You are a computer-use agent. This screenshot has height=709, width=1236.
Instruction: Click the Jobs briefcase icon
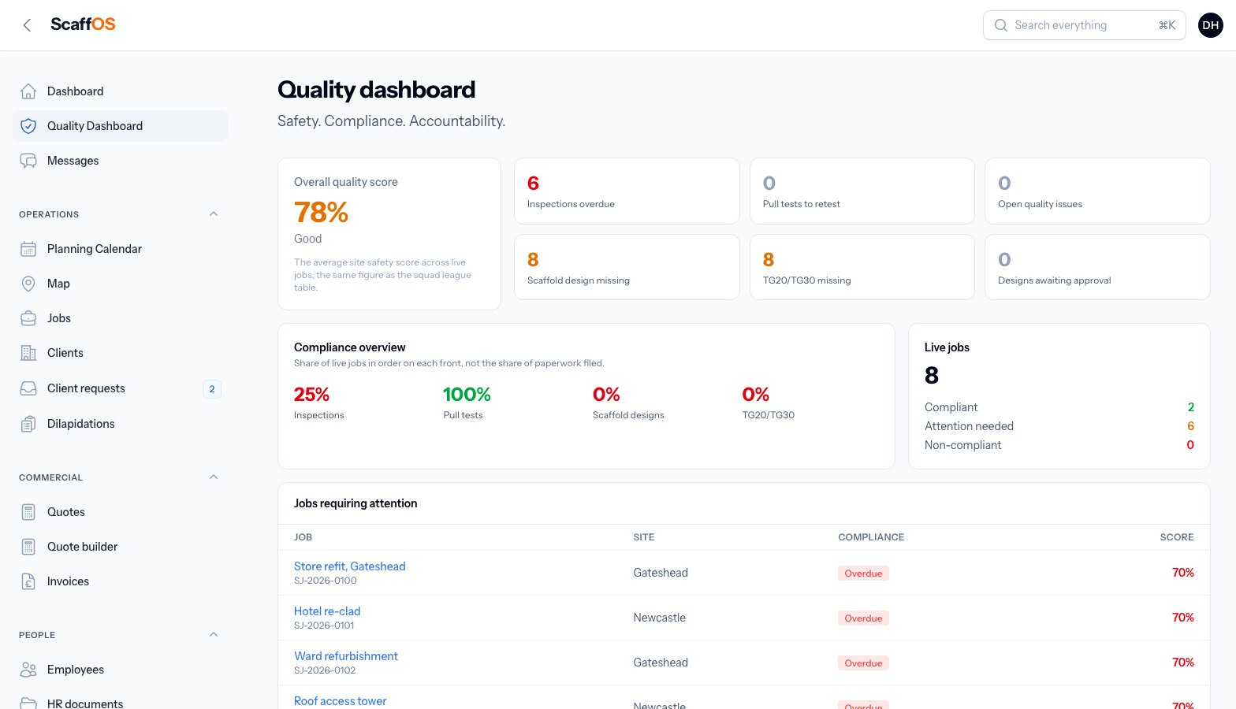pos(28,318)
